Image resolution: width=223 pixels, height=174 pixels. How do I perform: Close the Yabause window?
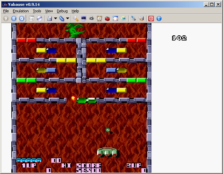218,4
